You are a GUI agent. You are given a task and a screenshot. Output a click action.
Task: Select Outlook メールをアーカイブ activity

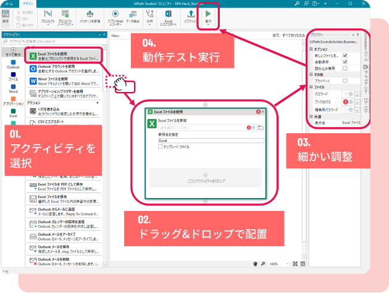64,236
